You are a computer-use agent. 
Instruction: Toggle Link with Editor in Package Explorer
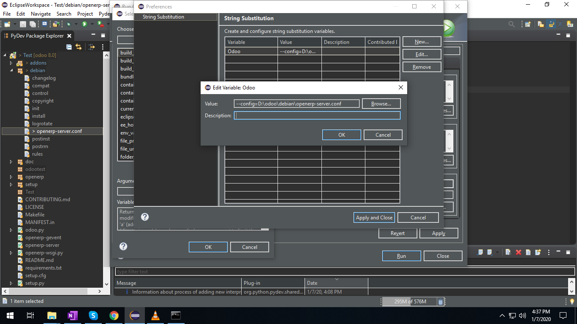(x=79, y=47)
